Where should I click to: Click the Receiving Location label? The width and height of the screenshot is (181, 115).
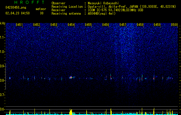tap(67, 7)
